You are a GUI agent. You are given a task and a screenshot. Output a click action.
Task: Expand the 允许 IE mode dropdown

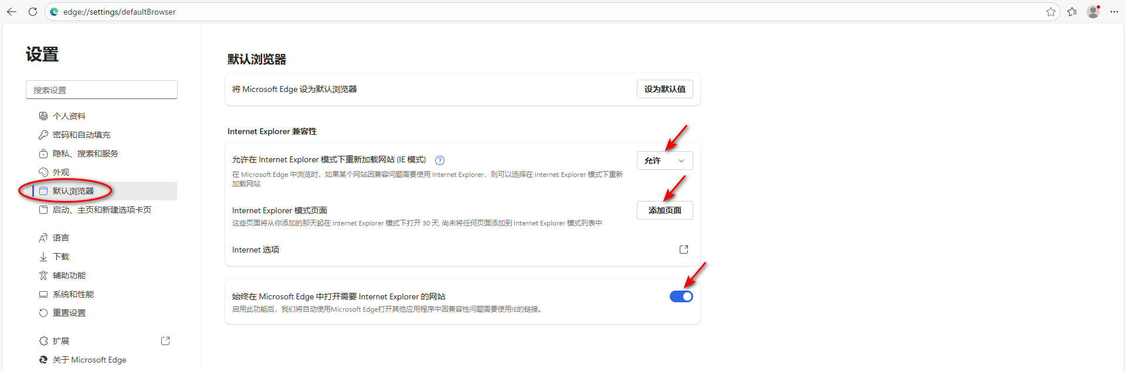point(664,161)
